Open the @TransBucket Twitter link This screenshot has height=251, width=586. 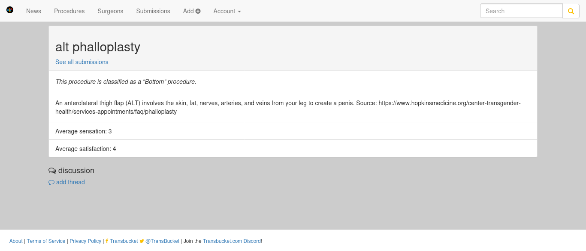162,241
